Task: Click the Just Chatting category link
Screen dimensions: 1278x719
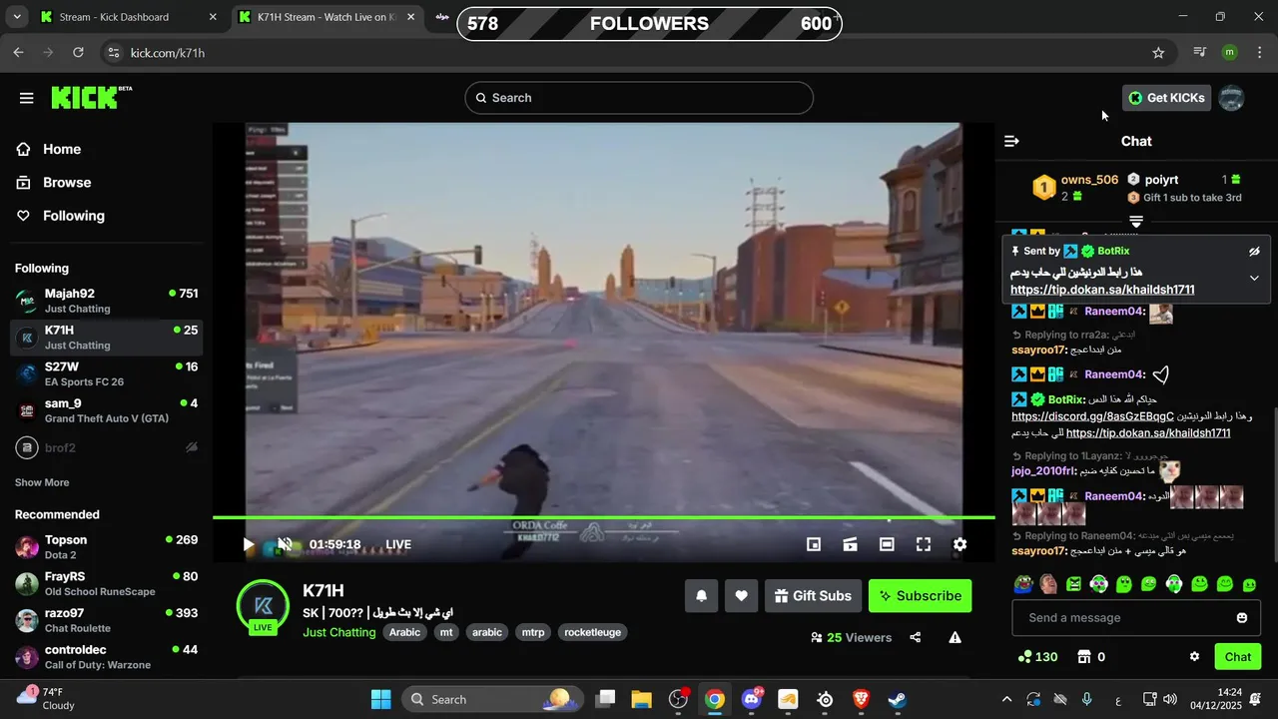Action: pos(339,632)
